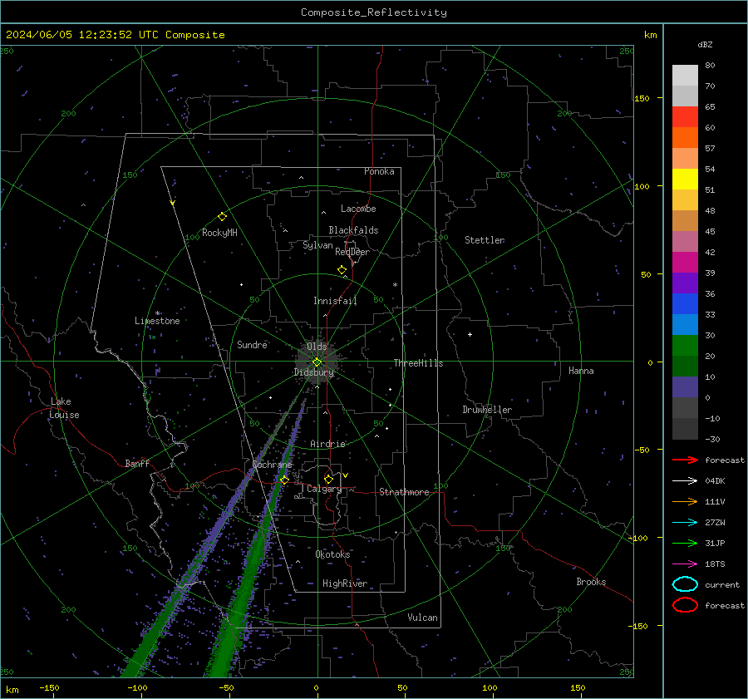The width and height of the screenshot is (748, 699).
Task: Click the Vulcan label
Action: [422, 618]
